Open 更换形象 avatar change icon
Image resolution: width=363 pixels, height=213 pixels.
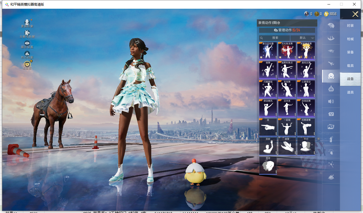(27, 22)
